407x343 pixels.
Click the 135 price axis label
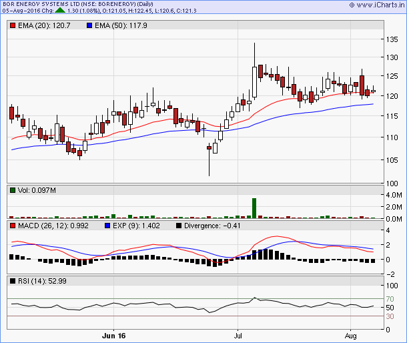[x=392, y=39]
